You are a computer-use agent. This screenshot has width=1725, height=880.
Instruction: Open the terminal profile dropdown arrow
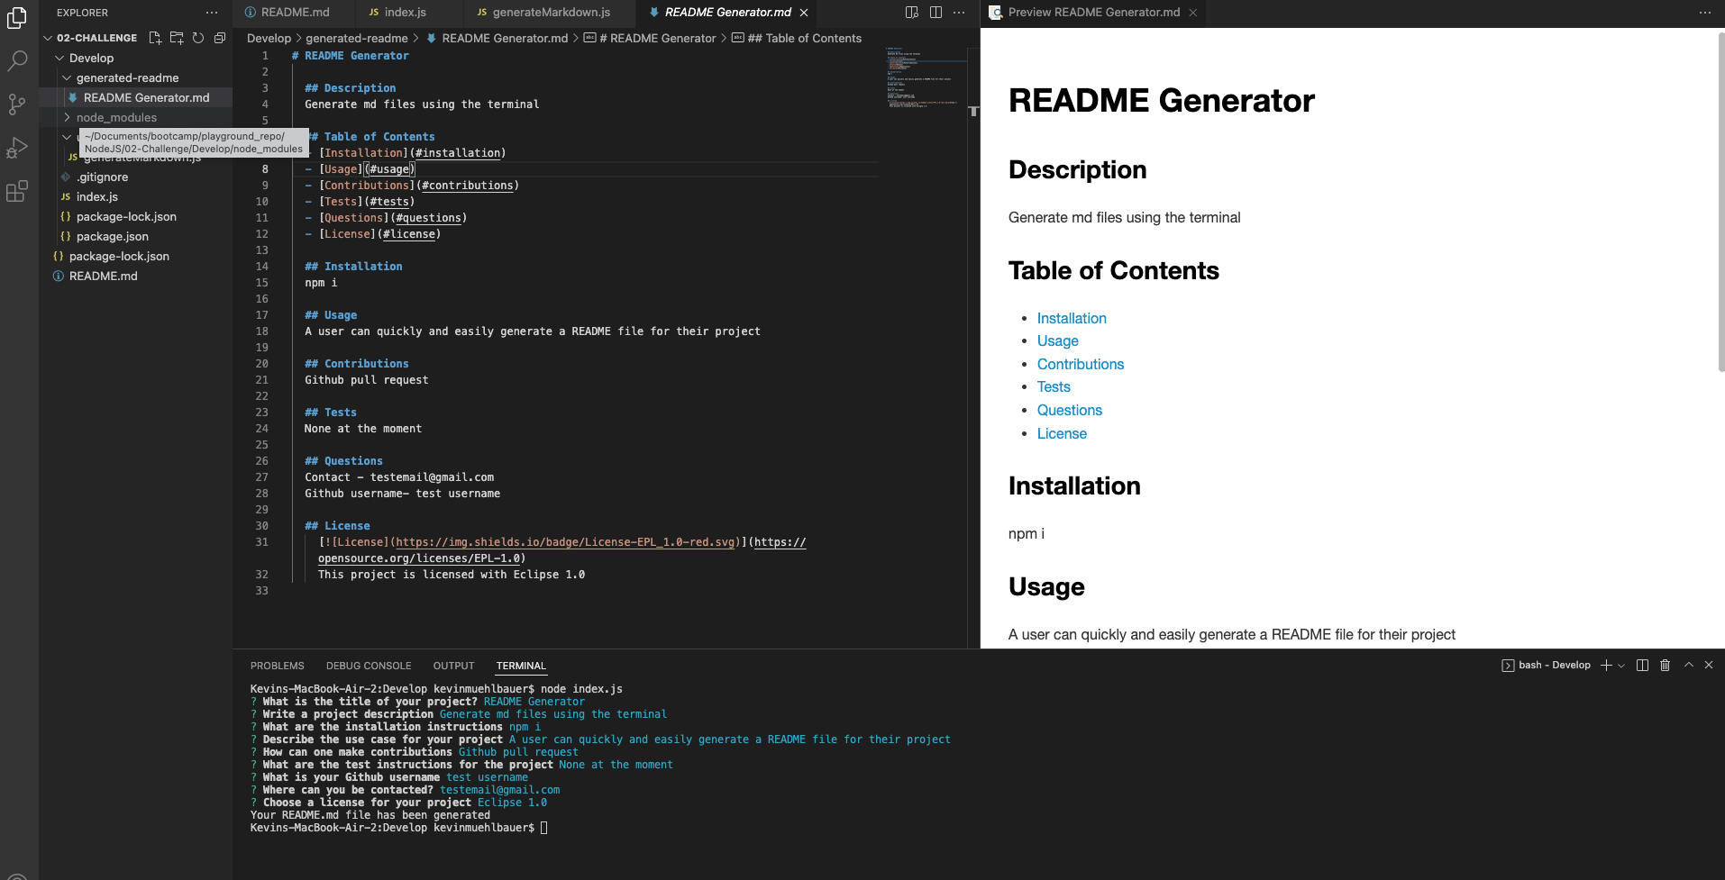click(1622, 665)
